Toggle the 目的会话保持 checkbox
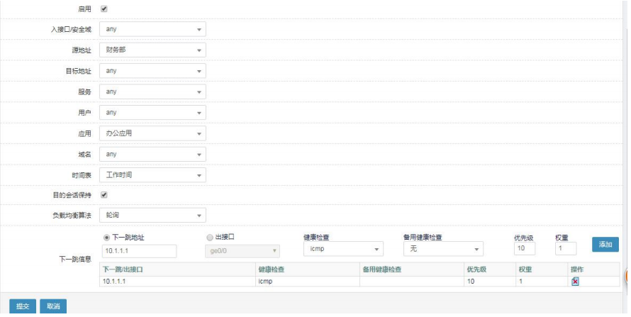The height and width of the screenshot is (317, 631). coord(104,195)
